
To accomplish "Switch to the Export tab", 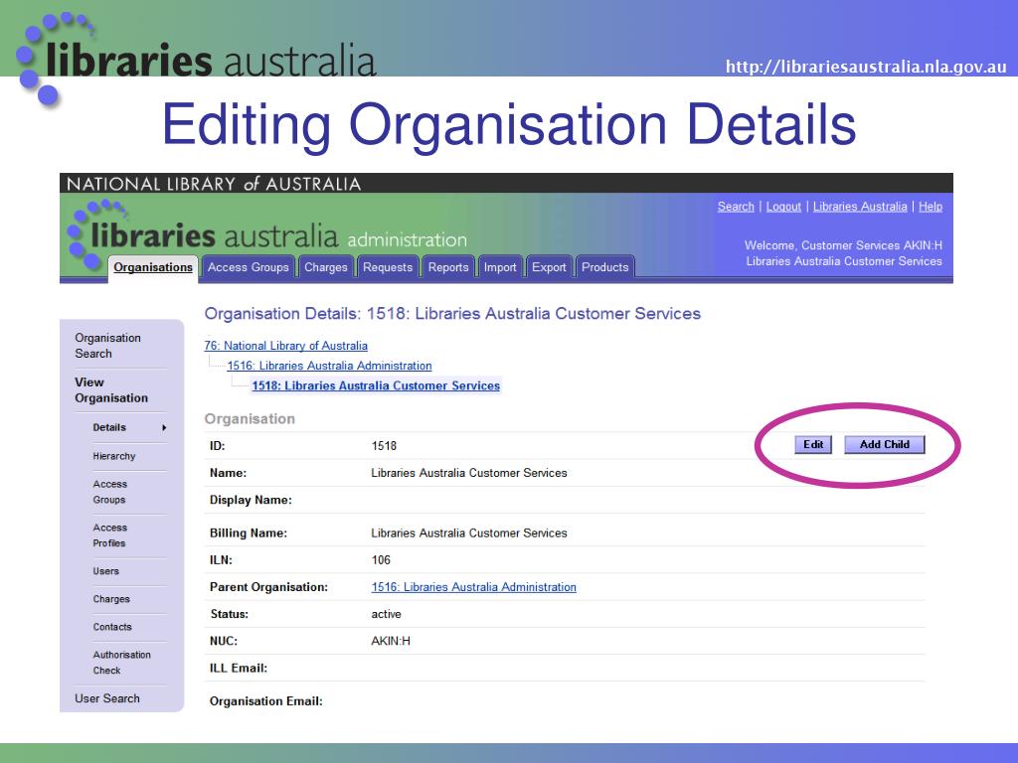I will [549, 267].
